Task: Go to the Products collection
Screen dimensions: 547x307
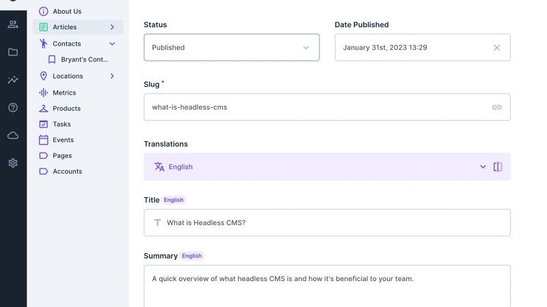Action: (66, 108)
